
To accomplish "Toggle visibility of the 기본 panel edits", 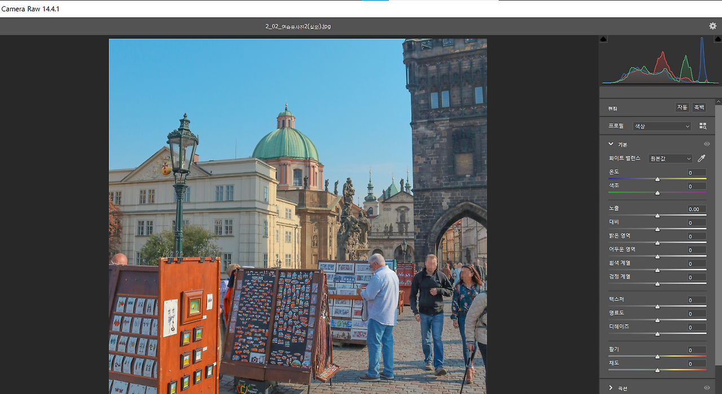I will pyautogui.click(x=707, y=144).
